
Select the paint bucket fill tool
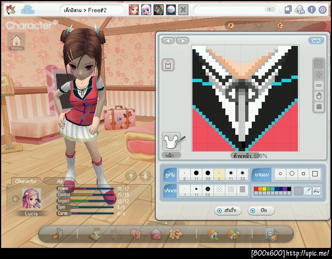click(x=317, y=191)
